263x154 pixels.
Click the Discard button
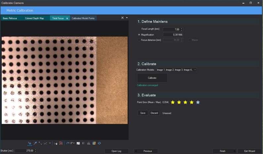click(154, 113)
